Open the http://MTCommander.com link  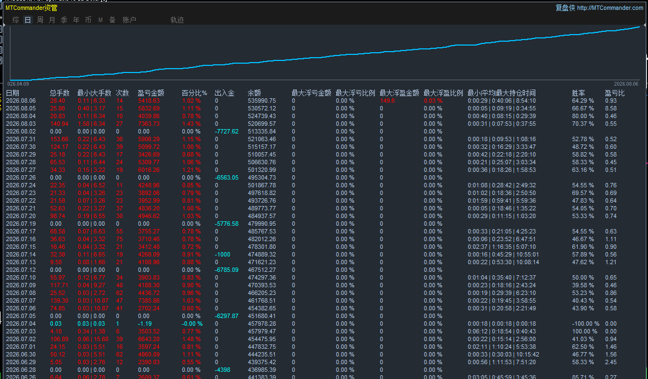tap(610, 8)
